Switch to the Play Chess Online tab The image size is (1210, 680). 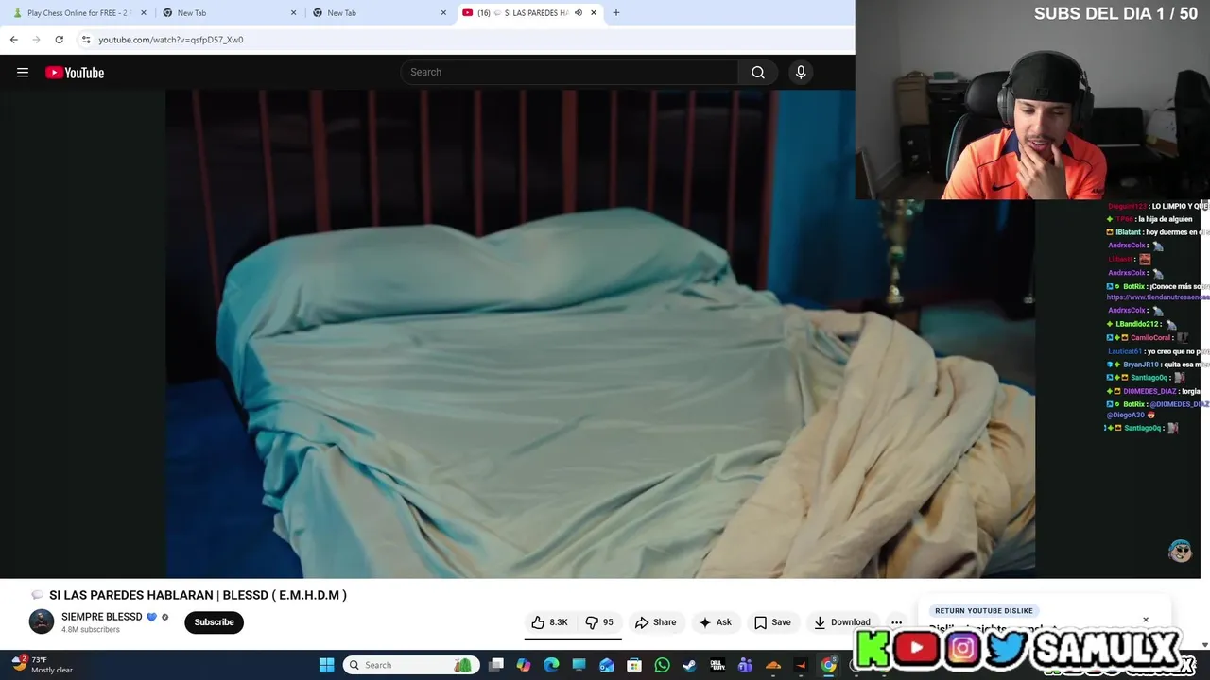(78, 13)
